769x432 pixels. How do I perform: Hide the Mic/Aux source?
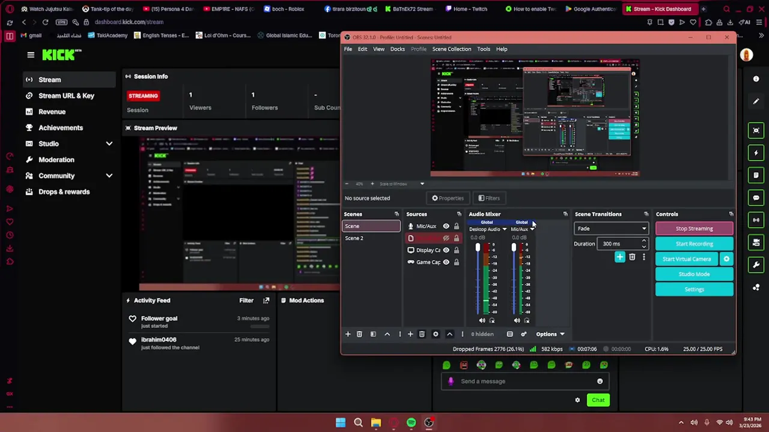[446, 226]
